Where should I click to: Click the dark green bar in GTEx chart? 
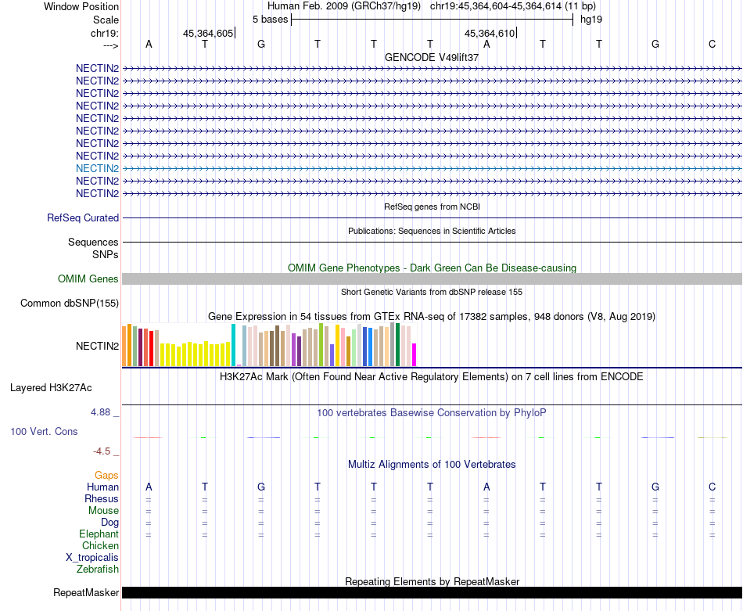point(397,344)
